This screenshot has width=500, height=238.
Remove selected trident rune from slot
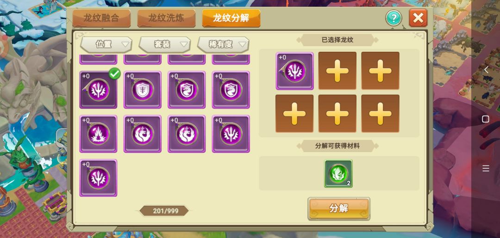tap(294, 71)
